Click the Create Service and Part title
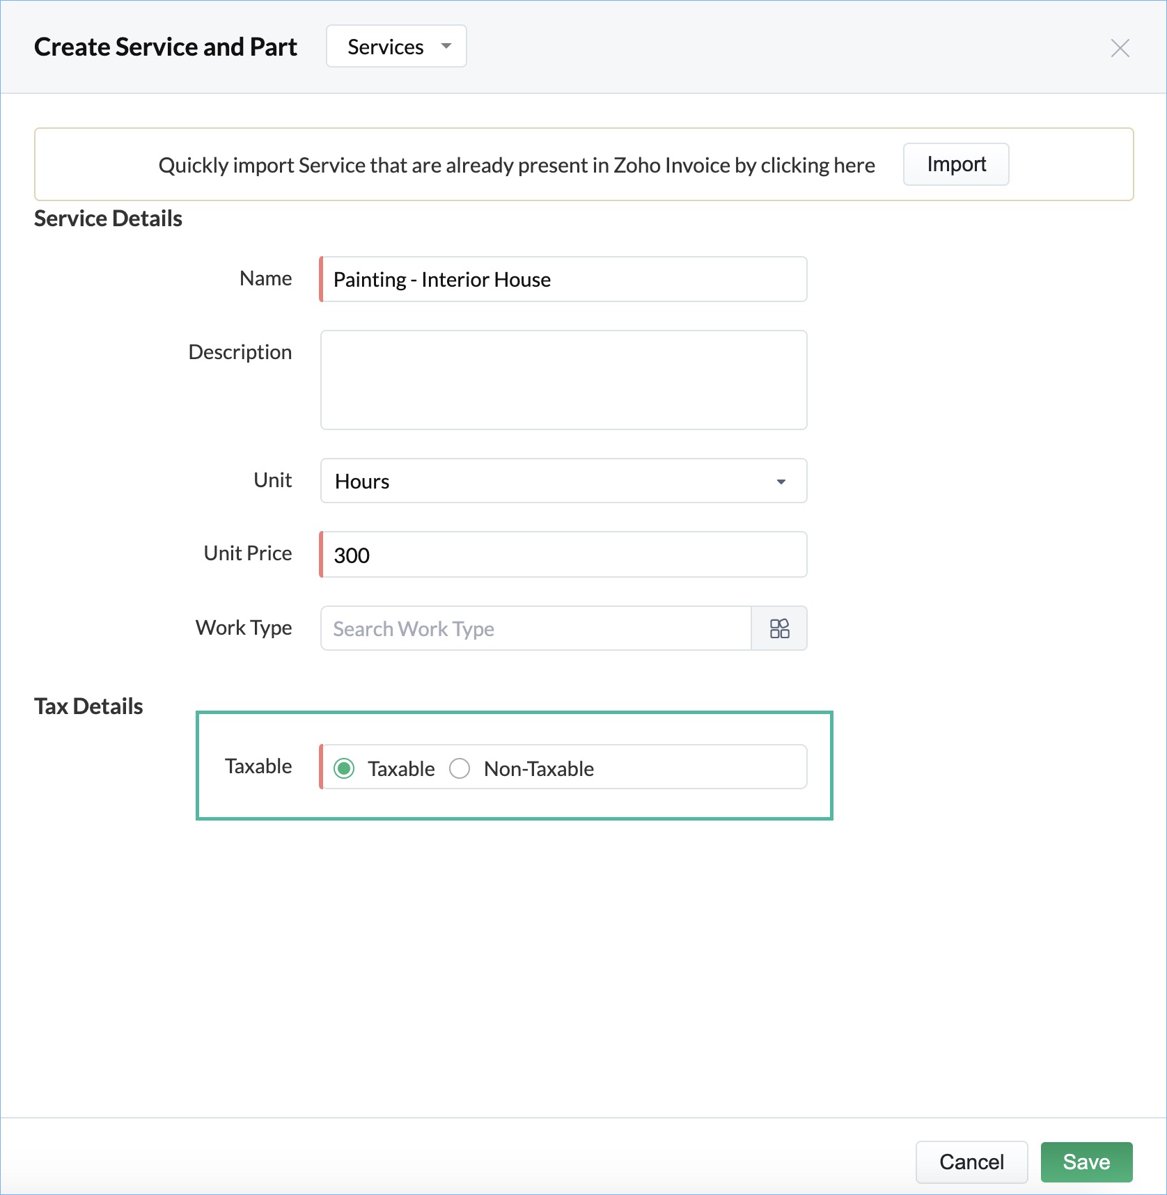This screenshot has height=1195, width=1167. point(166,47)
